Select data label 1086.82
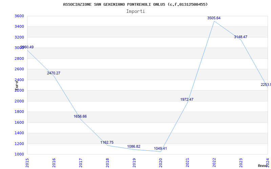The image size is (271, 169). (x=134, y=147)
